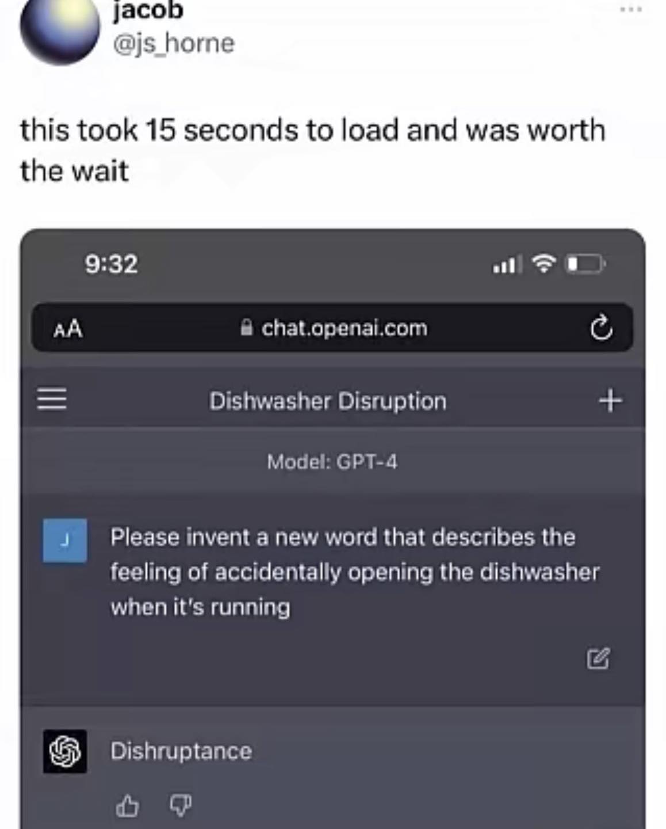The image size is (666, 829).
Task: Tap the chat.openai.com address field
Action: point(332,328)
